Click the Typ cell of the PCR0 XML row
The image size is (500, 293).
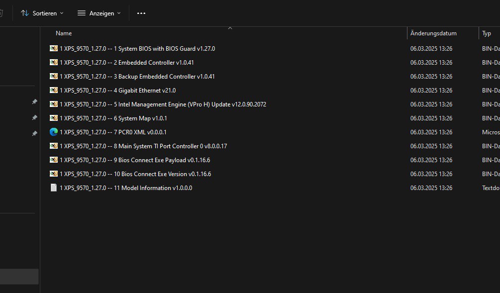491,132
